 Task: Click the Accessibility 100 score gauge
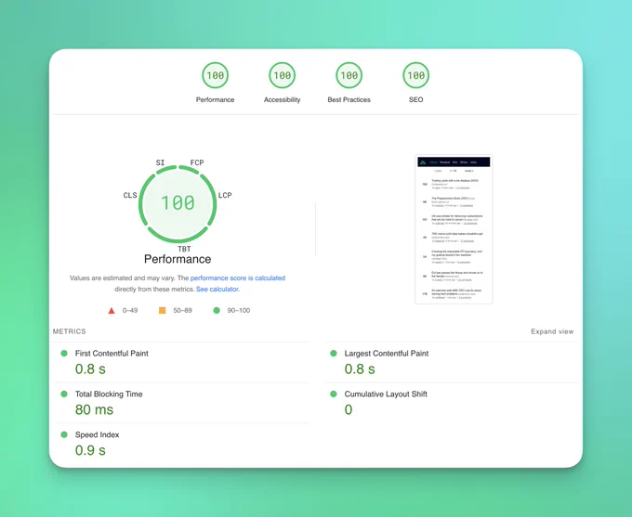pyautogui.click(x=283, y=75)
